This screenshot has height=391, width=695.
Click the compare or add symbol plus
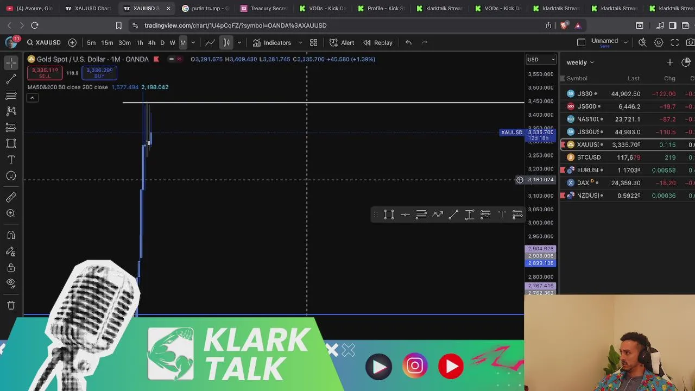[72, 42]
